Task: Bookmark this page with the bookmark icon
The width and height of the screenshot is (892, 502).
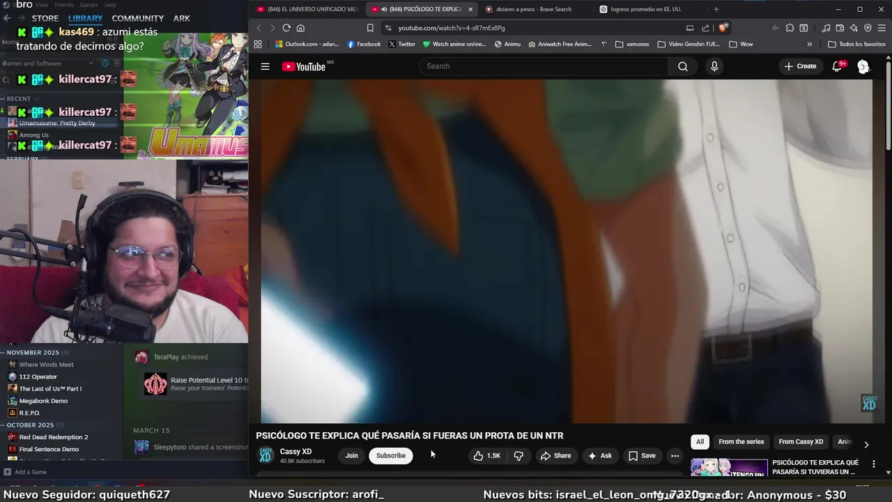Action: (370, 28)
